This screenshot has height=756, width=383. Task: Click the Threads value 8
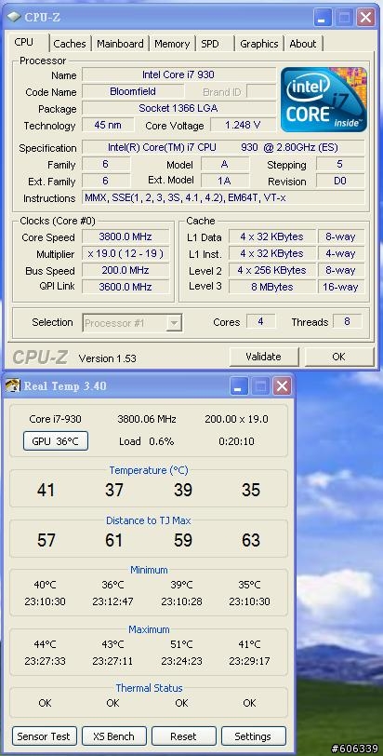click(x=347, y=321)
